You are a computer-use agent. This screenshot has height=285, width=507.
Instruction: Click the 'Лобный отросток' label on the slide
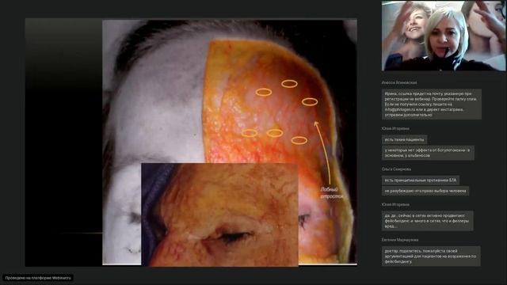point(331,192)
